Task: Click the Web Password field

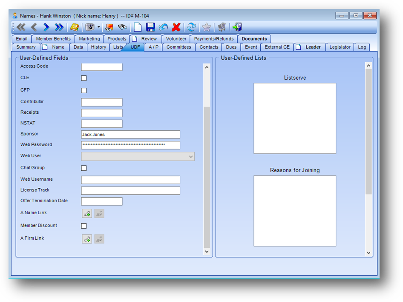Action: (x=130, y=145)
